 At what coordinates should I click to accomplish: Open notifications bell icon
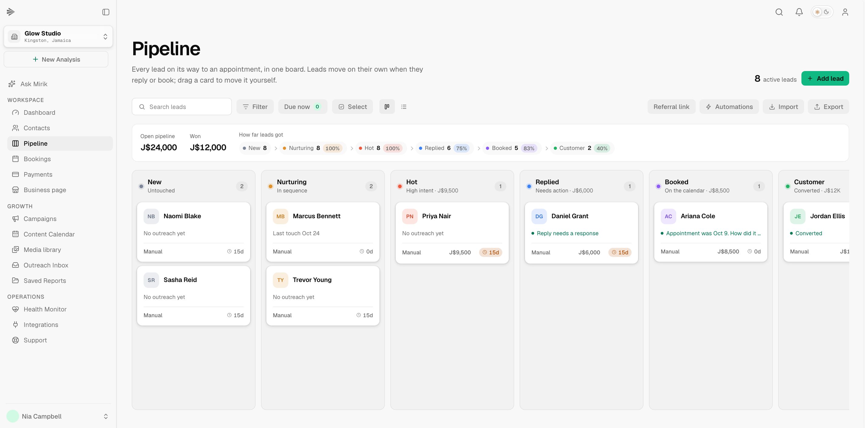799,12
